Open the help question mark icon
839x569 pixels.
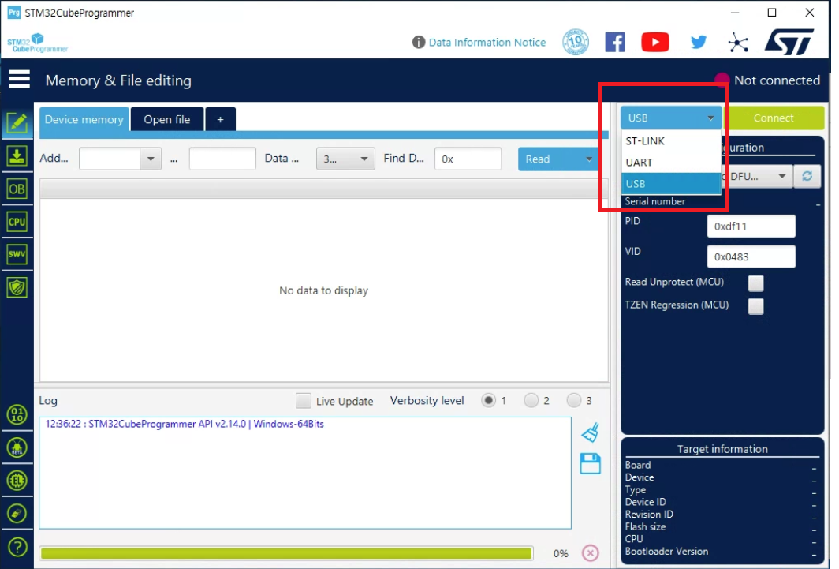(17, 547)
